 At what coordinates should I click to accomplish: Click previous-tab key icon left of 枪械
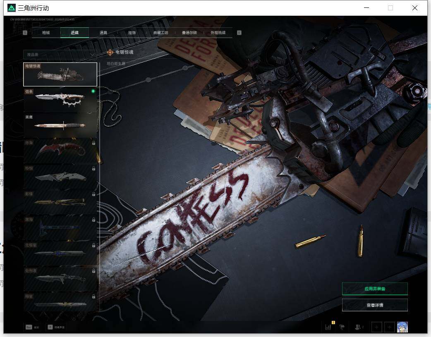25,33
